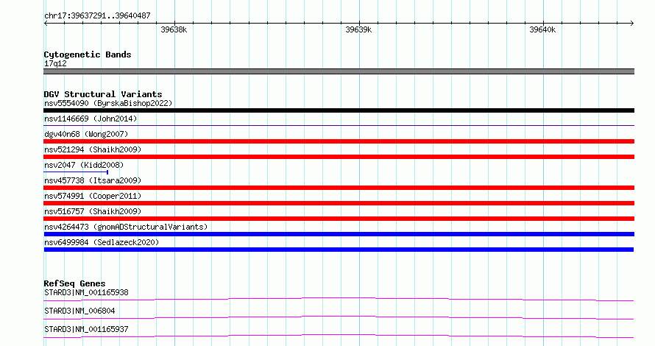Select the gray 17q12 cytoband bar

coord(339,71)
